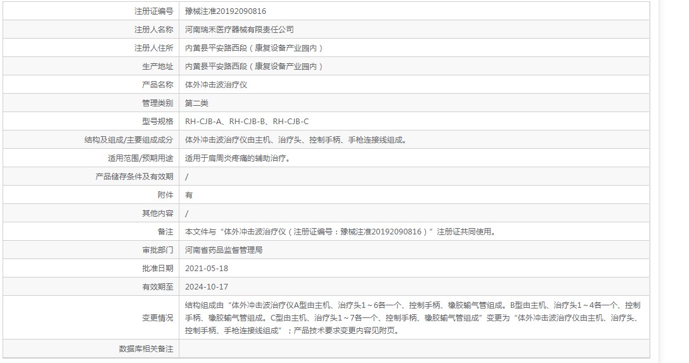Click the 生产地址 label

158,67
